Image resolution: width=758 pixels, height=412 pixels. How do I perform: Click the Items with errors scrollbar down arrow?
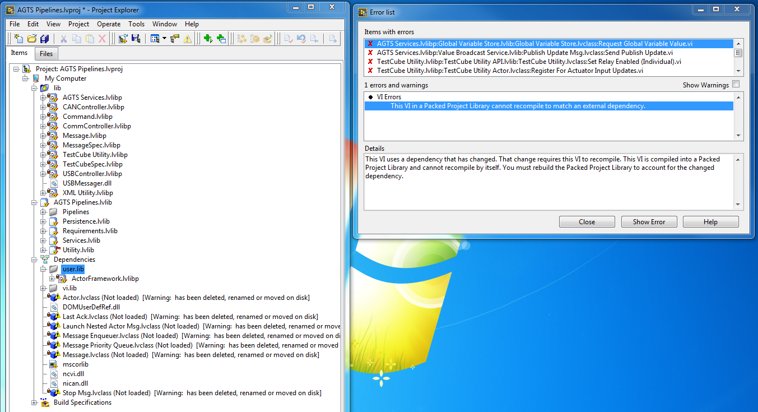tap(738, 71)
